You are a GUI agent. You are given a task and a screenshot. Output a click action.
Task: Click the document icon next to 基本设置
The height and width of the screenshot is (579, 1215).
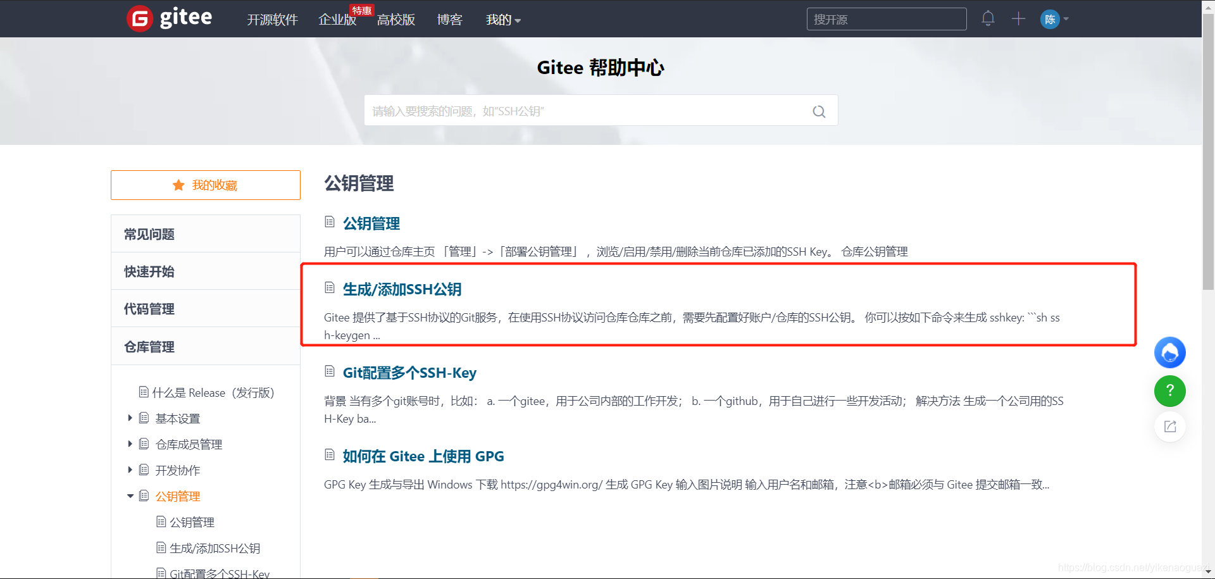pos(144,418)
